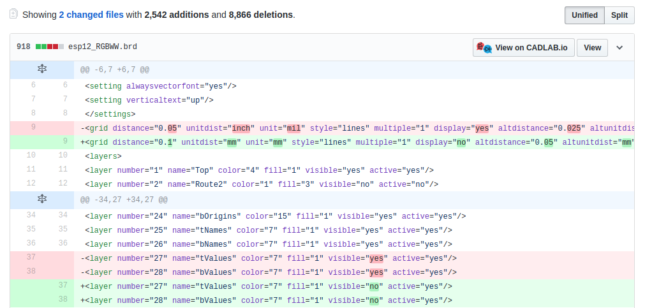Image resolution: width=645 pixels, height=308 pixels.
Task: Click deleted bValues line with visible="yes"
Action: (268, 272)
